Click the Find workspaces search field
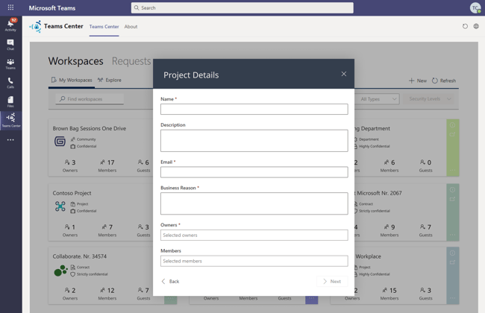 click(x=90, y=99)
